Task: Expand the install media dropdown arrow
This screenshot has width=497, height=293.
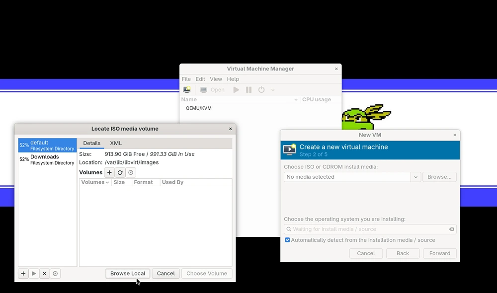Action: tap(415, 177)
